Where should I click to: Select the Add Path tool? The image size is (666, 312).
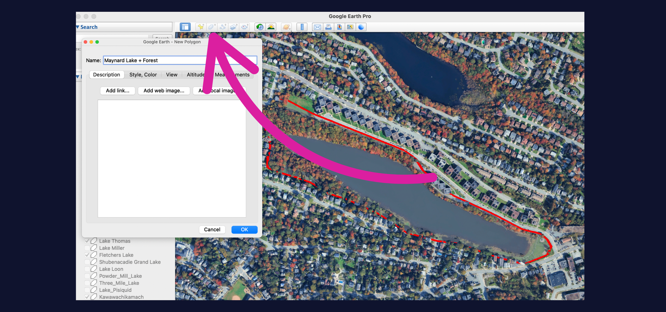point(223,27)
